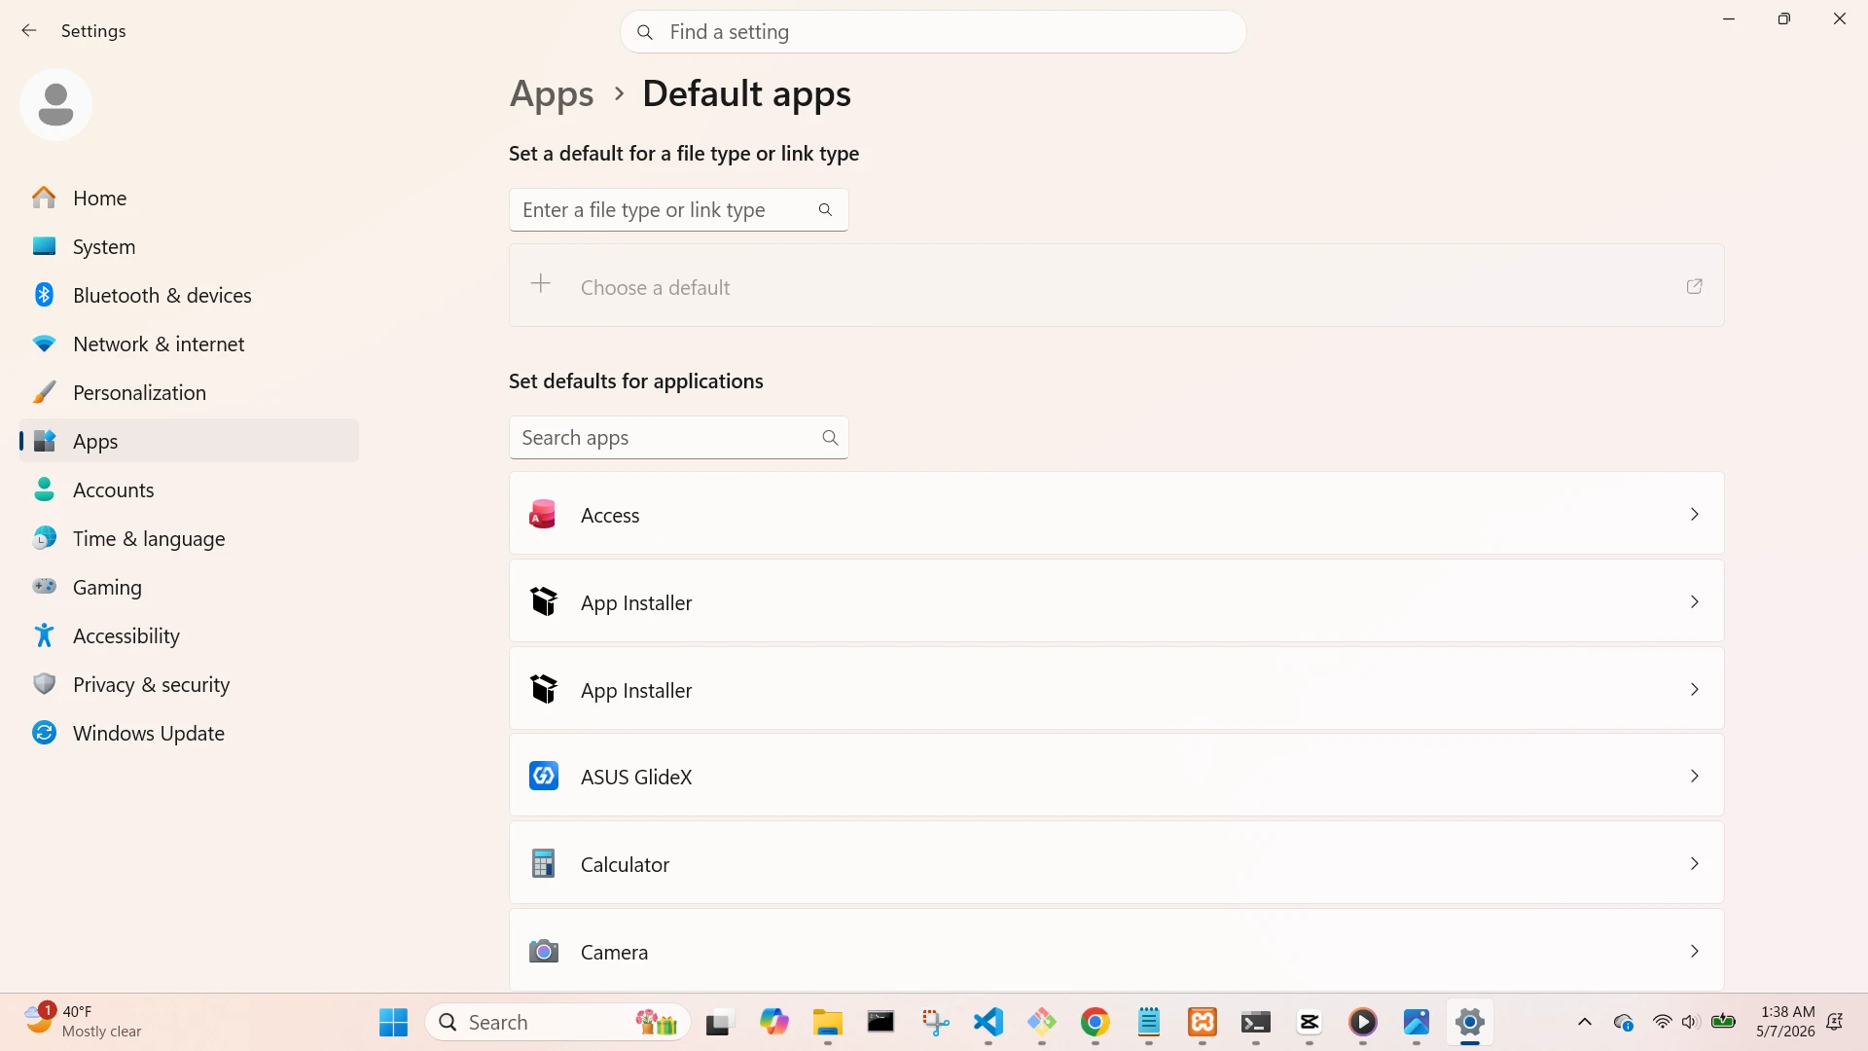Open XAMPP from the taskbar
This screenshot has width=1868, height=1051.
coord(1203,1022)
